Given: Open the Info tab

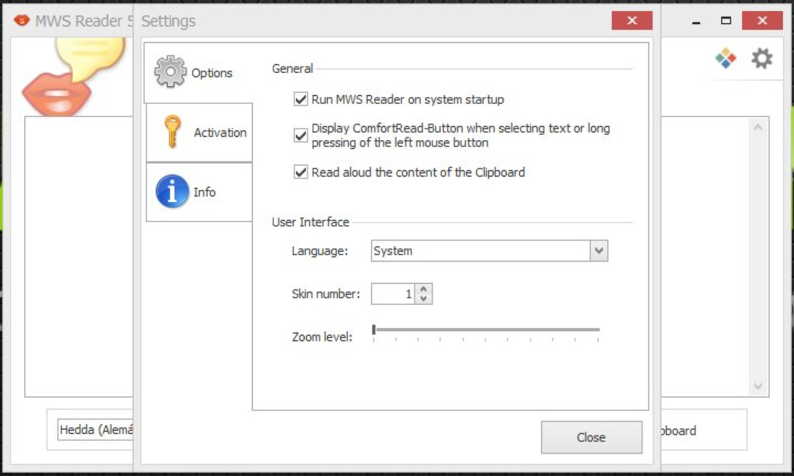Looking at the screenshot, I should (199, 192).
